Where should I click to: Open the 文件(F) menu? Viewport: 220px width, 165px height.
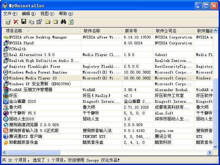(10, 14)
